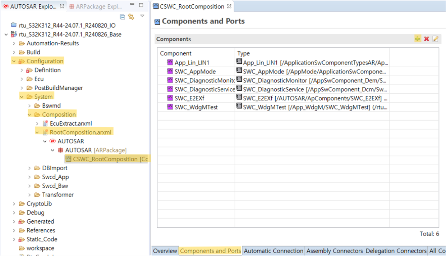The width and height of the screenshot is (446, 256).
Task: Click Collapse All icon in AUTOSAR Explorer
Action: [x=123, y=17]
